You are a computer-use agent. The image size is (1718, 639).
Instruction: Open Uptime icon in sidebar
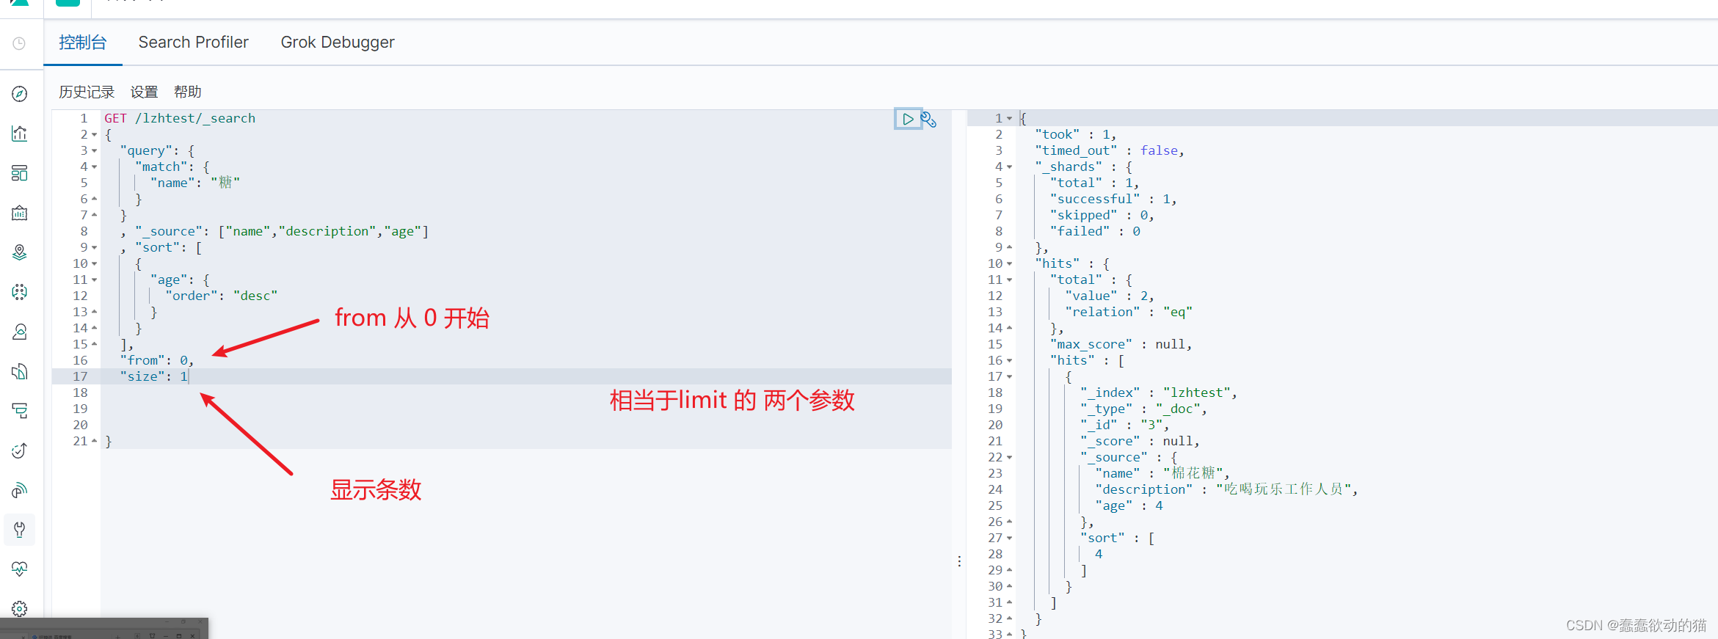(x=20, y=450)
